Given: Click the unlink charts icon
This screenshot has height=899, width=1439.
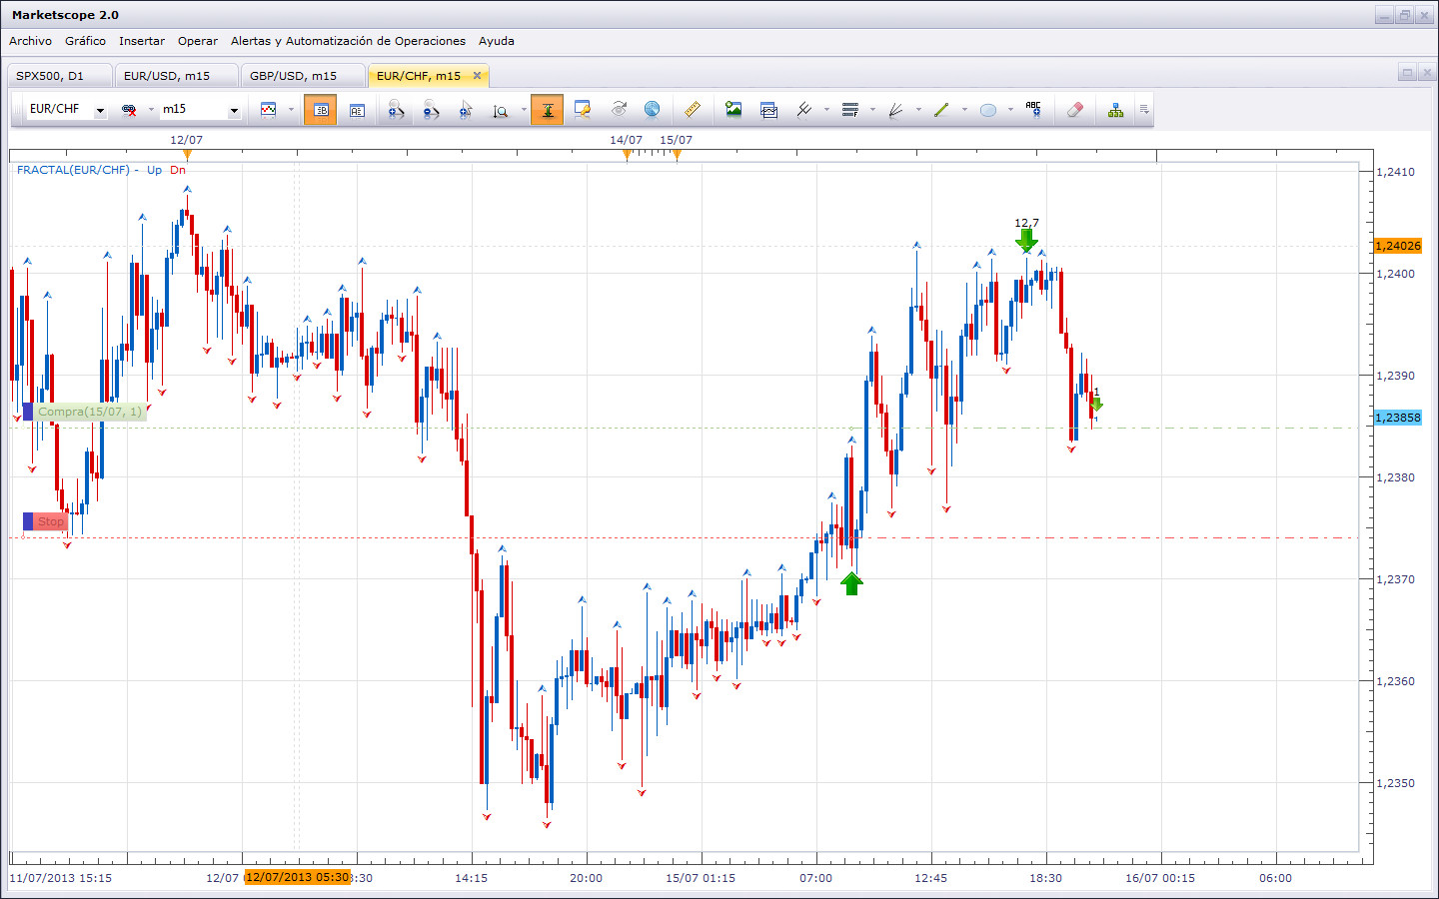Looking at the screenshot, I should [129, 110].
